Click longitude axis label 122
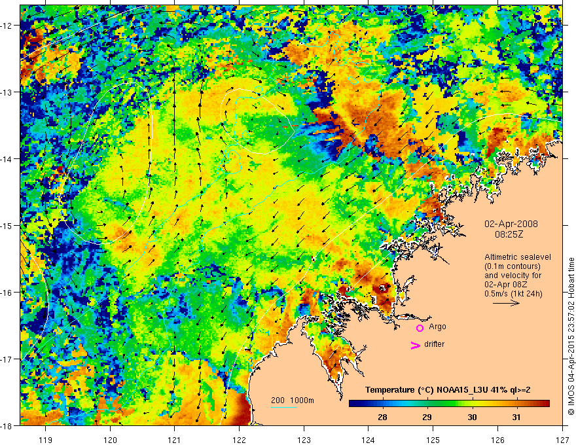 (x=239, y=440)
